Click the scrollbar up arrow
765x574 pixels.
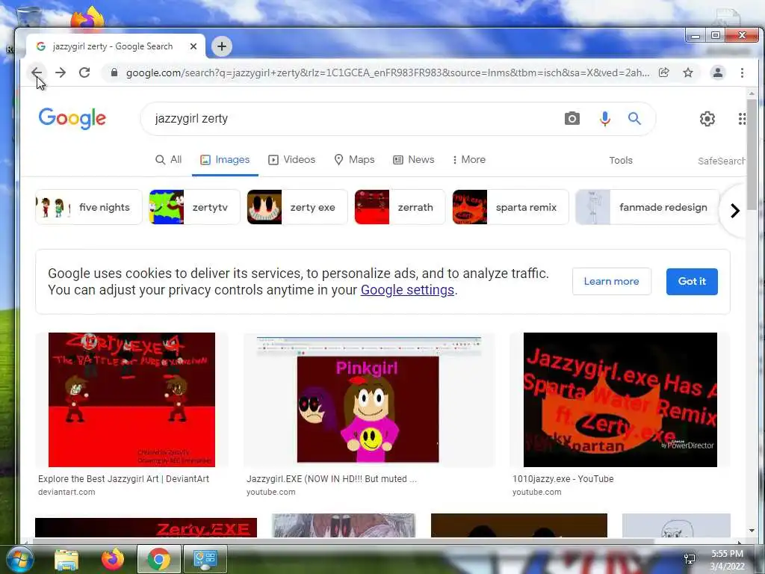pyautogui.click(x=752, y=93)
